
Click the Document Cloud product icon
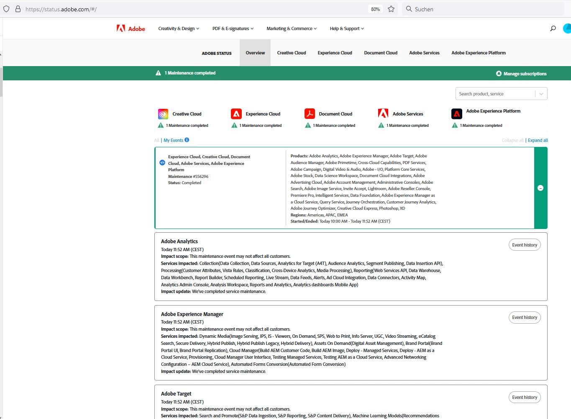point(310,114)
